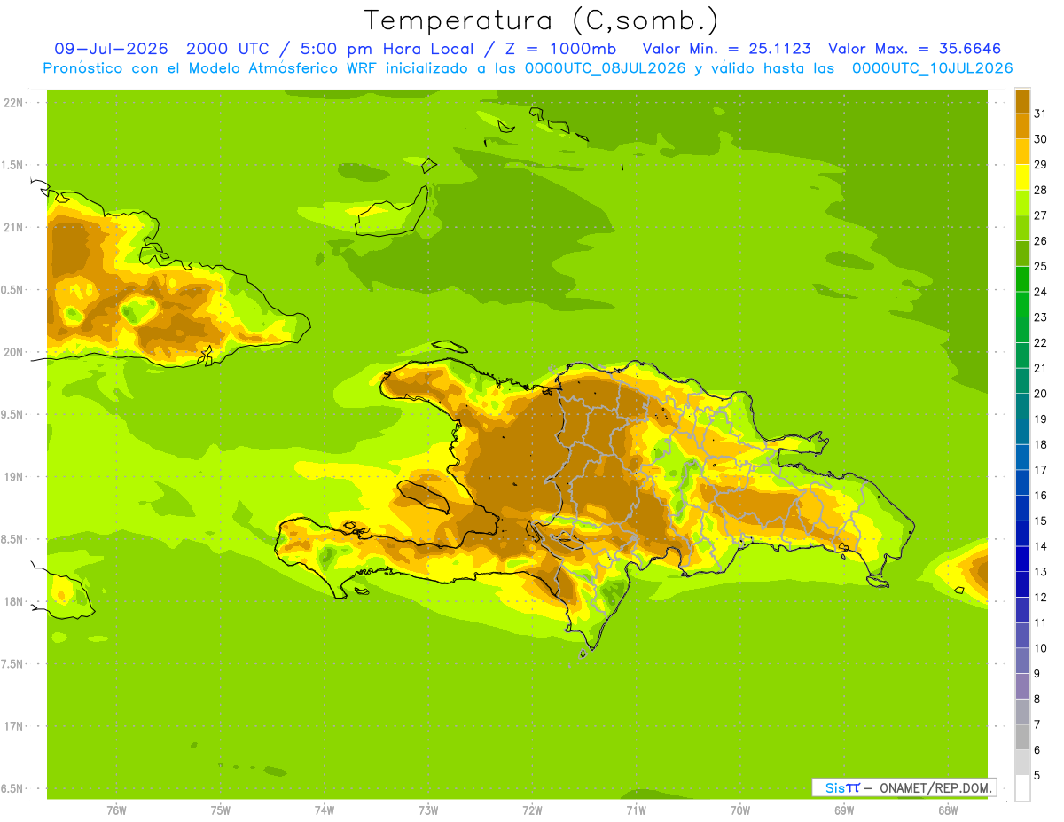Pick the blue legend swatch between 15 and 16

(x=1022, y=508)
